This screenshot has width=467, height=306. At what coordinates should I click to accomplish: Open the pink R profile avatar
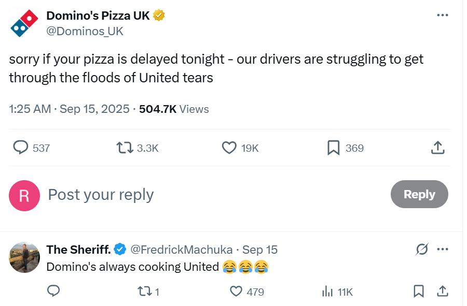tap(24, 196)
